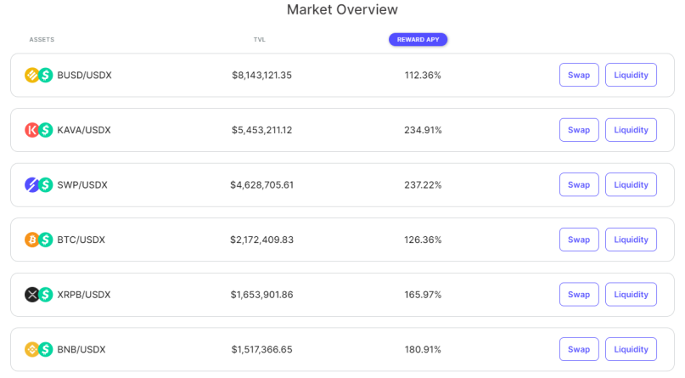Screen dimensions: 685x378
Task: Click the KAVA token icon
Action: 31,130
